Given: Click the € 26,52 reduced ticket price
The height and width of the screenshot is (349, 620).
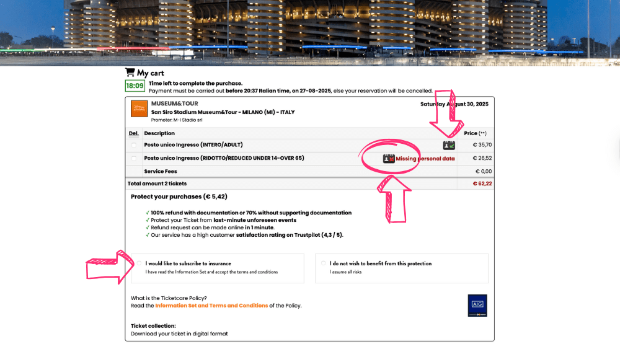Looking at the screenshot, I should click(482, 158).
